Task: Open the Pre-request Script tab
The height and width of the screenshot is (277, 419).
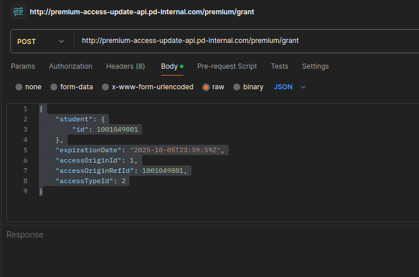Action: point(227,66)
